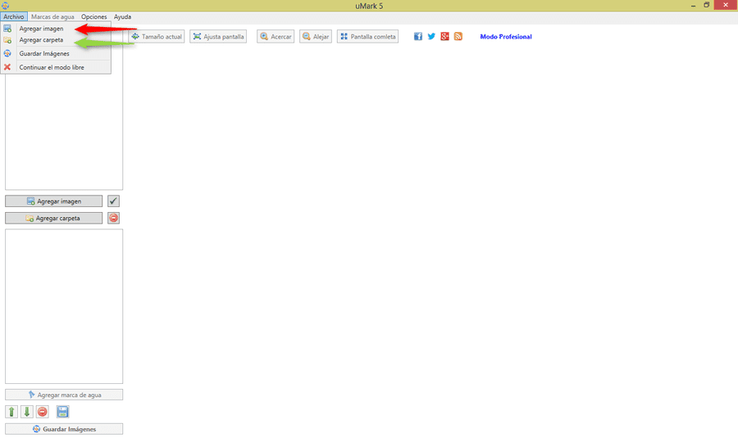
Task: Move watermark up with green up arrow
Action: tap(11, 412)
